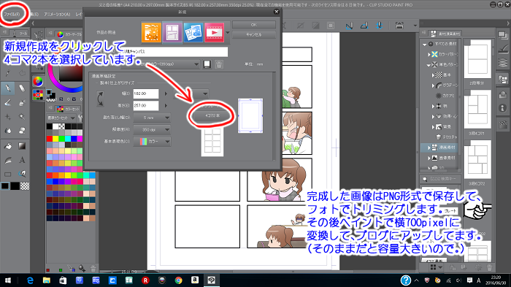Open the preset dropdown in New dialog
Image resolution: width=511 pixels, height=287 pixels.
coord(161,64)
